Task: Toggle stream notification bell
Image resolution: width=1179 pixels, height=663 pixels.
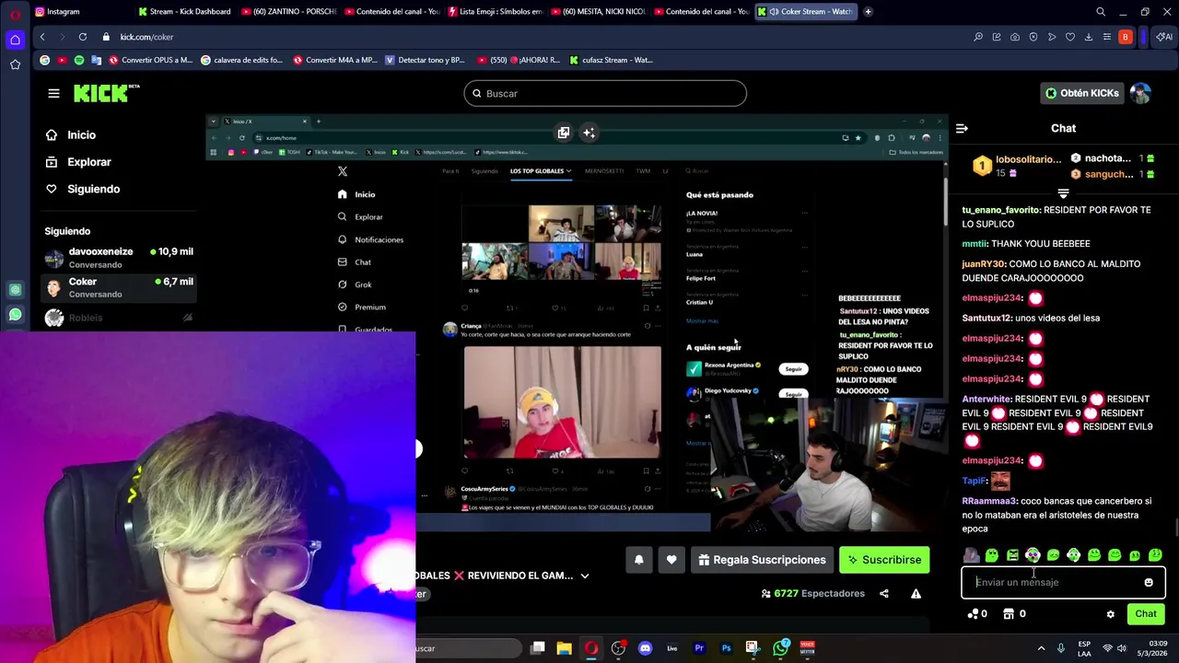Action: [x=638, y=560]
